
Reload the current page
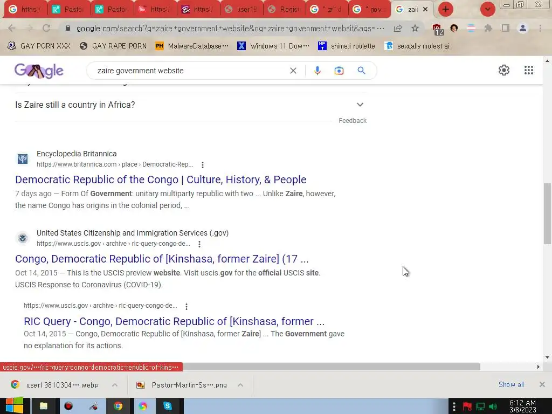click(x=46, y=28)
